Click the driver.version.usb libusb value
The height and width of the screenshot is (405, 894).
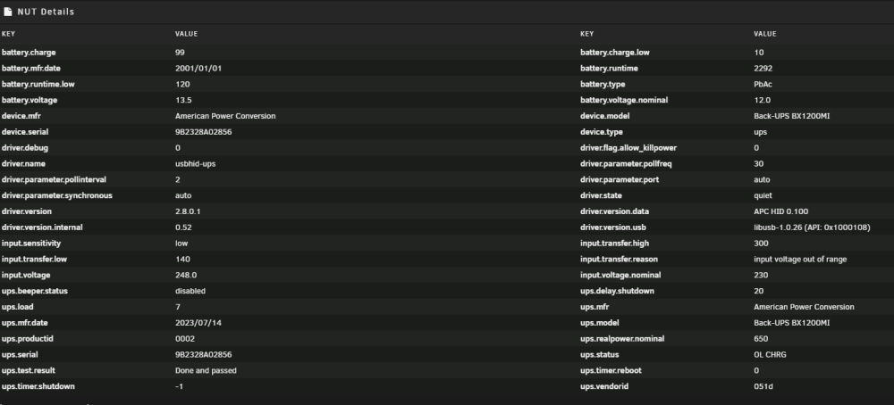[x=812, y=227]
